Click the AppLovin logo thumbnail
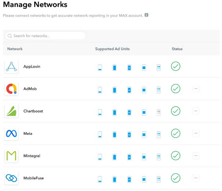 tap(11, 66)
